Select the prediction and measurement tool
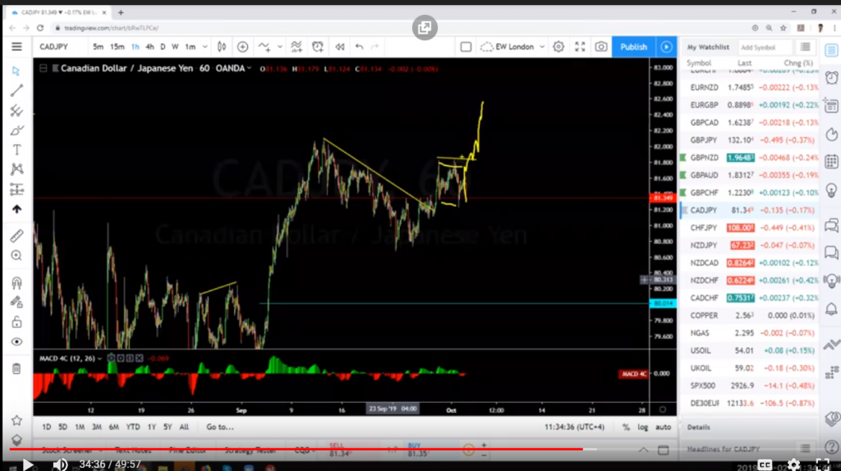 (16, 189)
